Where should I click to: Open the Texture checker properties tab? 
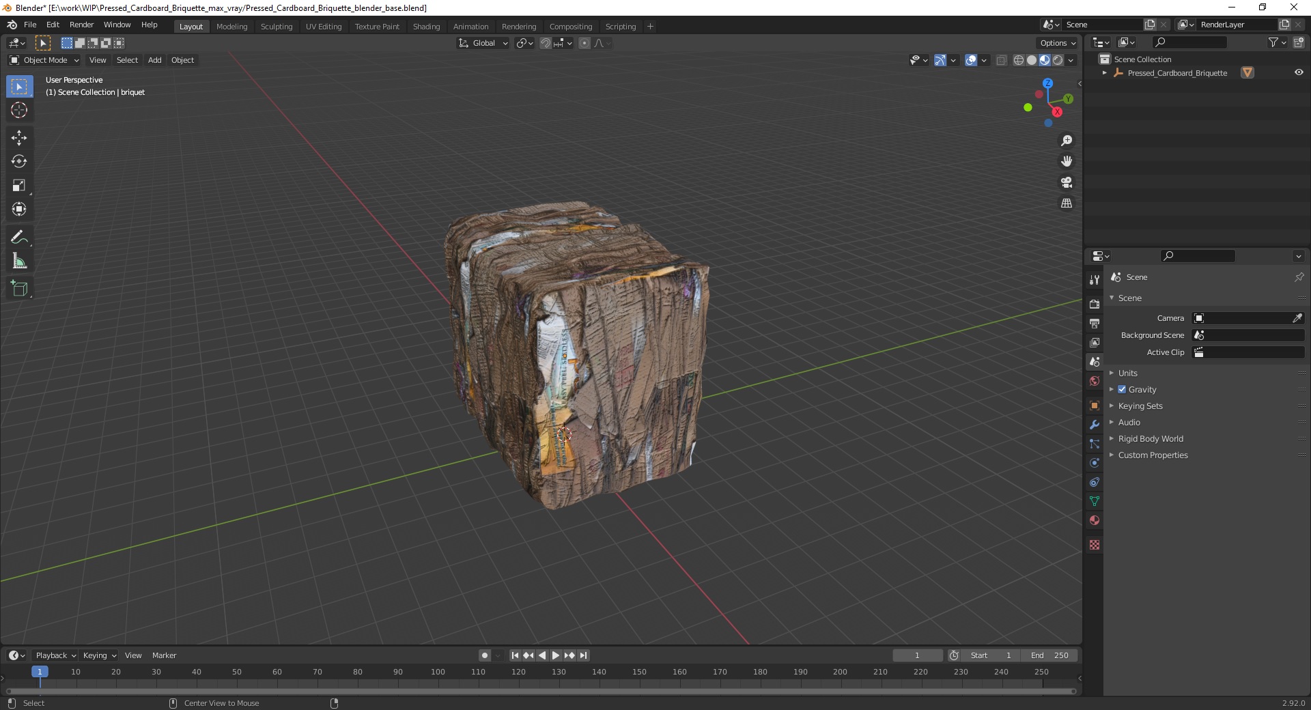[x=1095, y=545]
